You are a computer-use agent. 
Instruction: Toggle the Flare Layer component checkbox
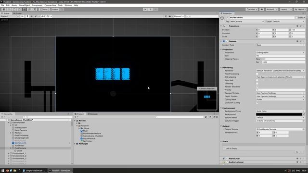[x=227, y=159]
